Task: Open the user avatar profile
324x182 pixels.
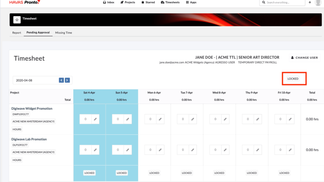Action: [318, 2]
